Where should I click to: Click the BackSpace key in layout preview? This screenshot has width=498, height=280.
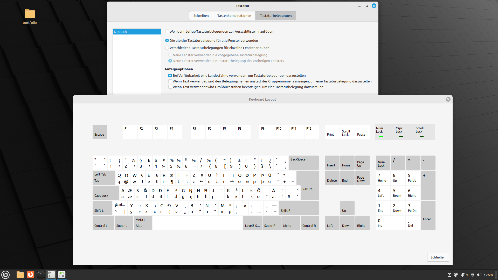pyautogui.click(x=303, y=163)
